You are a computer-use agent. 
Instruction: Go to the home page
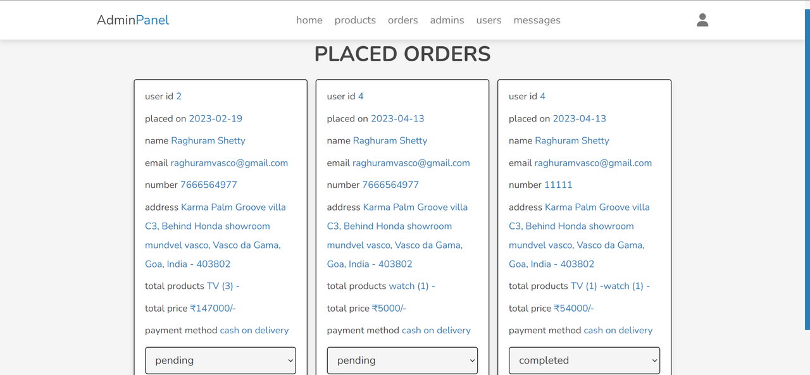pyautogui.click(x=309, y=20)
